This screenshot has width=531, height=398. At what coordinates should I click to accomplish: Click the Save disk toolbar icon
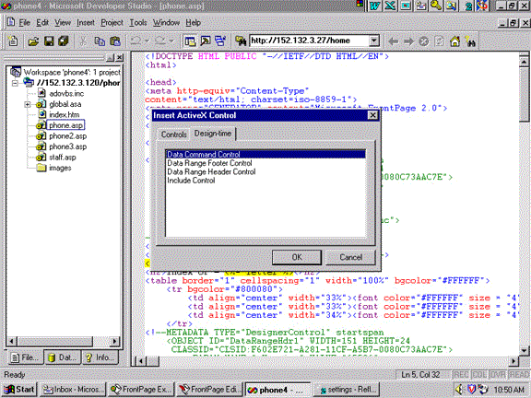49,41
